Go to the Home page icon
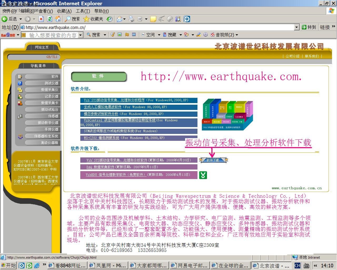 pyautogui.click(x=58, y=19)
